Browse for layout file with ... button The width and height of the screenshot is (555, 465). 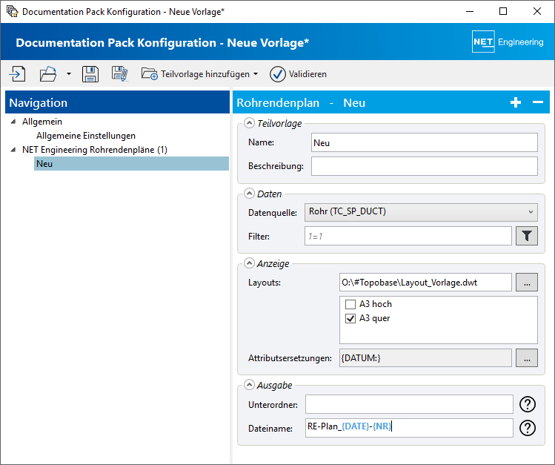(527, 283)
